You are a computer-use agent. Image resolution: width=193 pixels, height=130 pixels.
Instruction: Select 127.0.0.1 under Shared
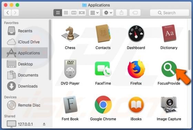pyautogui.click(x=24, y=124)
